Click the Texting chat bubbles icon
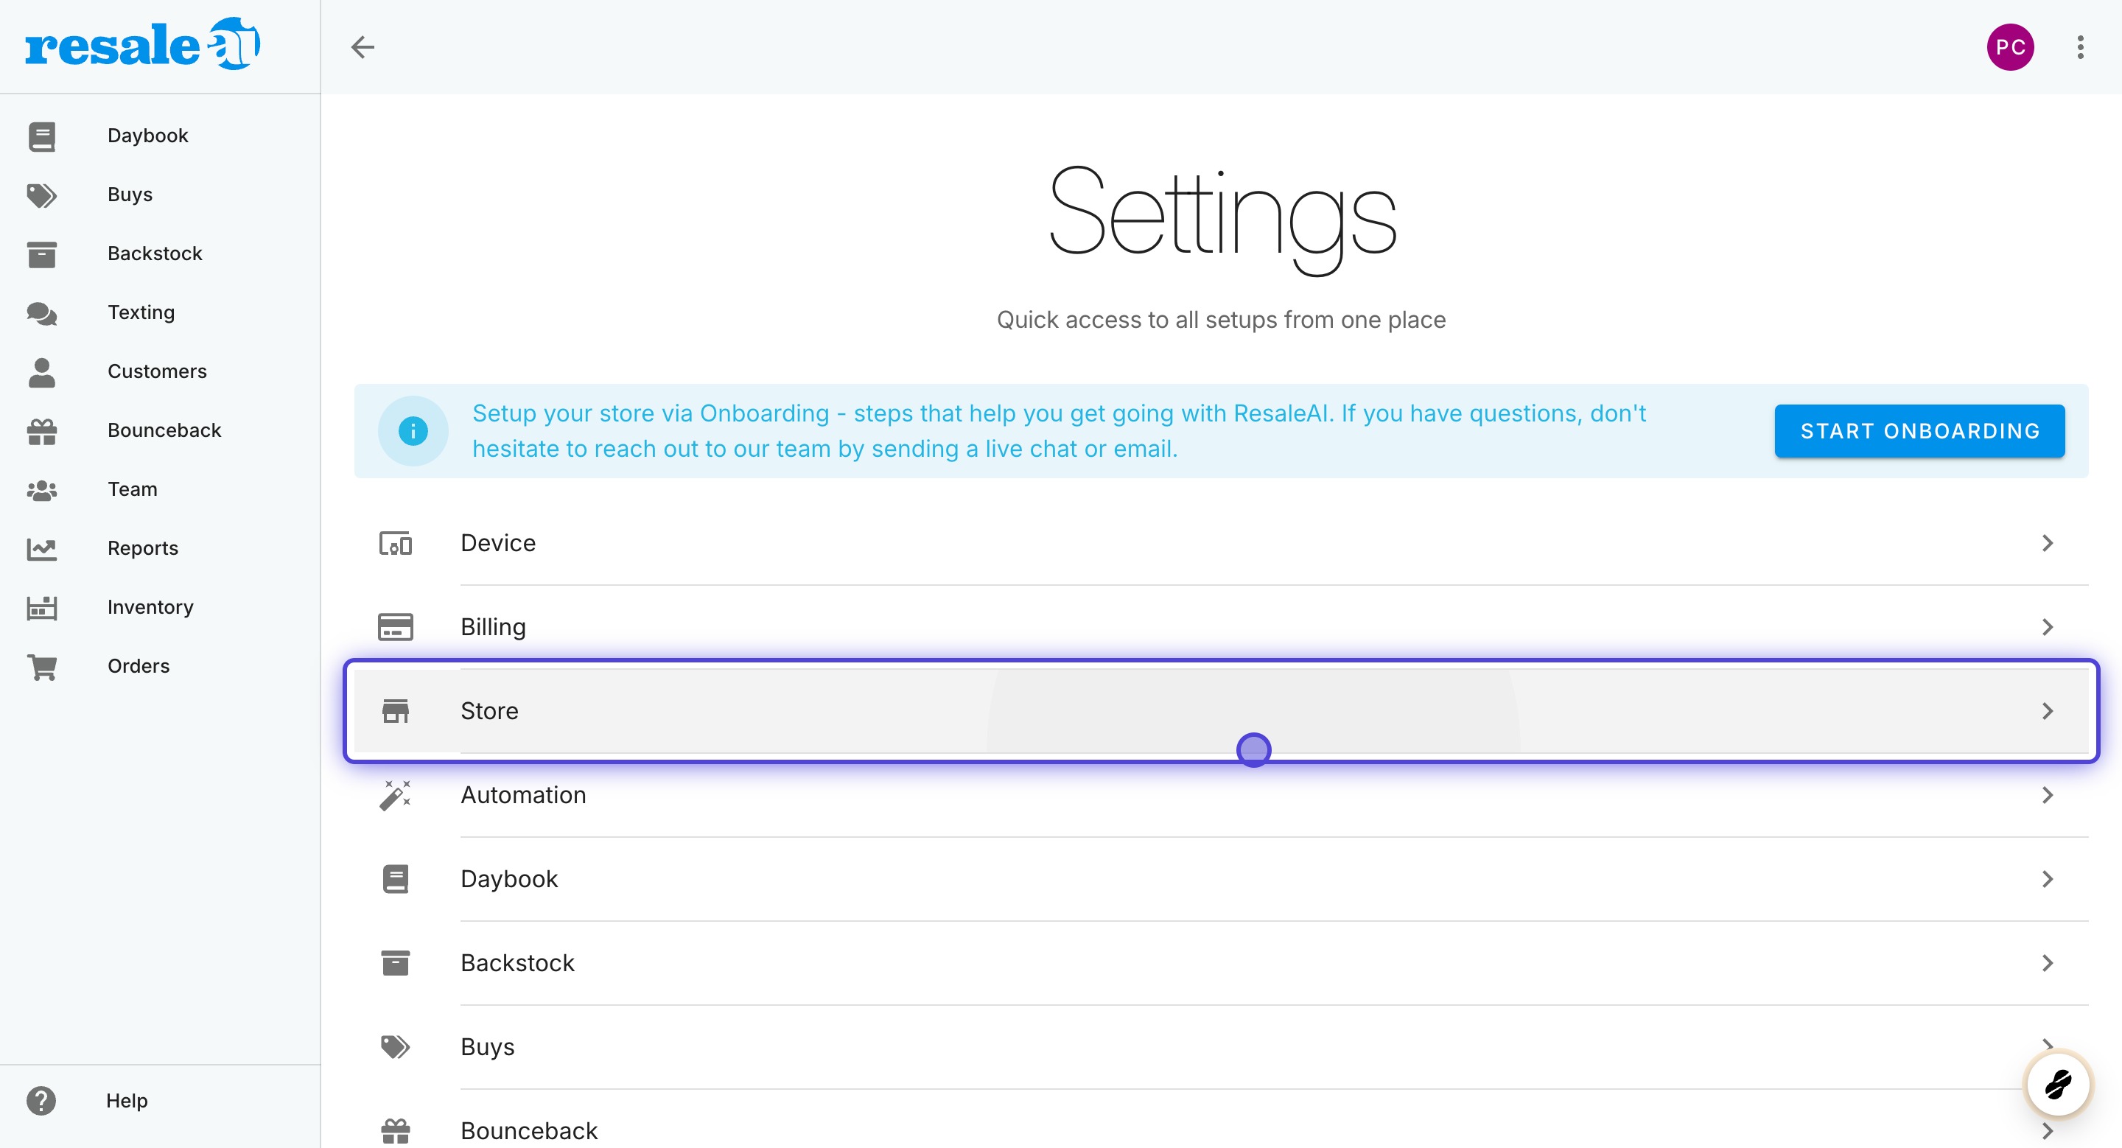The image size is (2122, 1148). 41,313
